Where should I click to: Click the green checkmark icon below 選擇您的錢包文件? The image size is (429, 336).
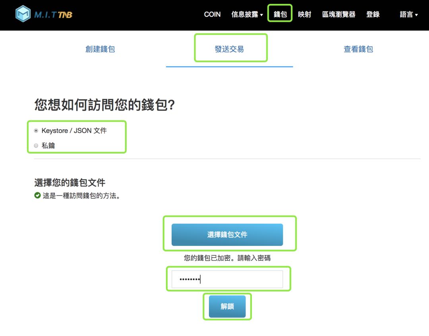37,195
